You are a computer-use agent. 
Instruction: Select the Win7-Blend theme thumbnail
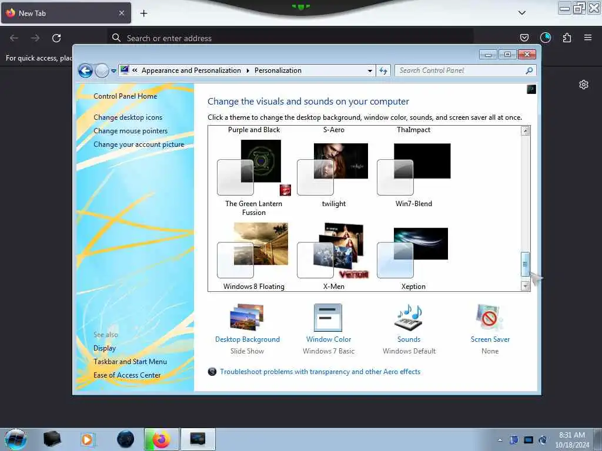[414, 169]
